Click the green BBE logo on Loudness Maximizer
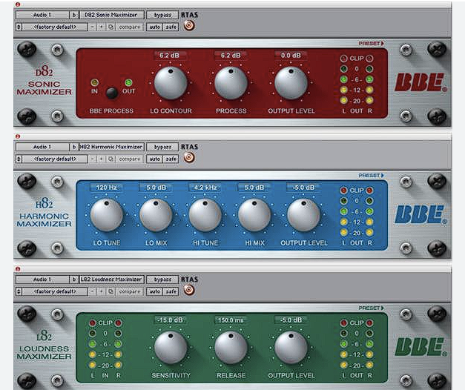The height and width of the screenshot is (390, 465). [x=421, y=346]
